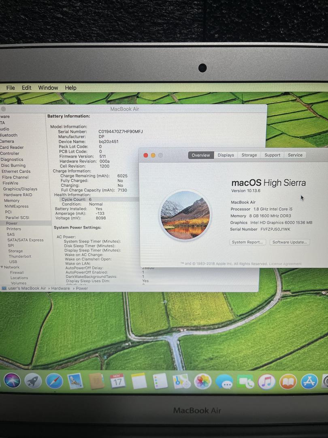Viewport: 328px width, 438px height.
Task: Minimize About This Mac with yellow button
Action: tap(153, 155)
